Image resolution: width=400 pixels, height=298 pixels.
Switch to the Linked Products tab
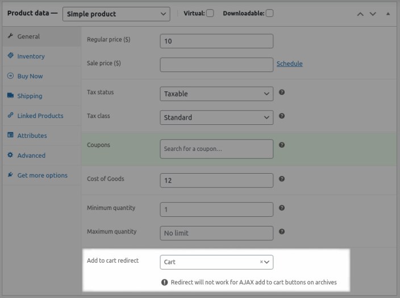(42, 116)
